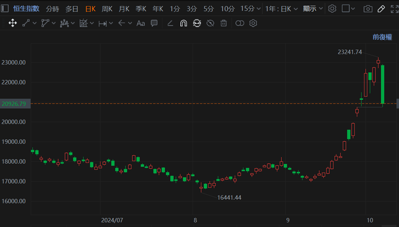This screenshot has width=399, height=227.
Task: Click the 19000.00 axis label
Action: point(13,142)
